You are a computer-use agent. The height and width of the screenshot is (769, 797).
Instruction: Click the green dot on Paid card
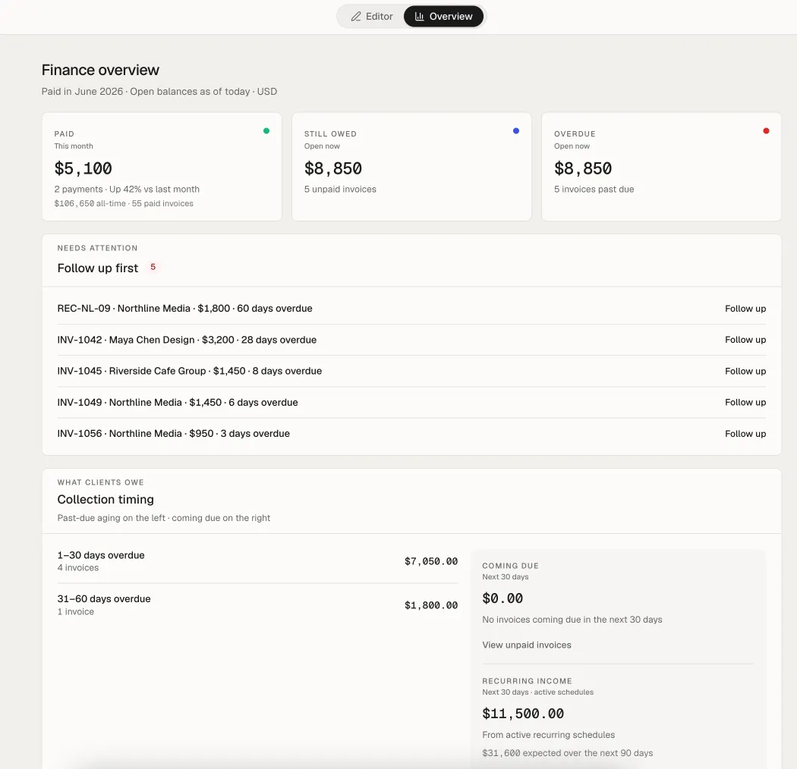(x=266, y=131)
